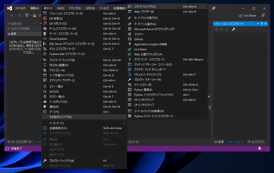Expand その他のウィンドウ submenu arrow

click(124, 117)
